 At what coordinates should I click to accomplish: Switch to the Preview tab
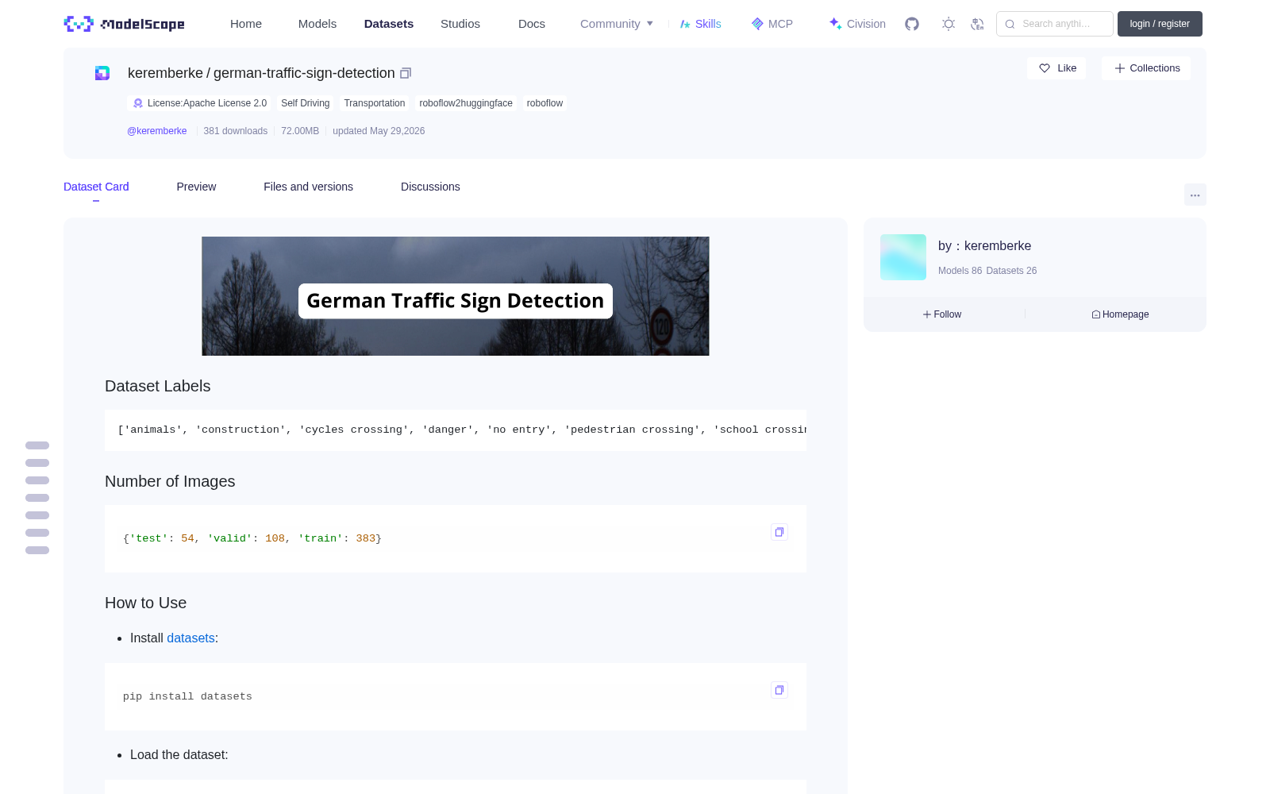click(x=196, y=187)
